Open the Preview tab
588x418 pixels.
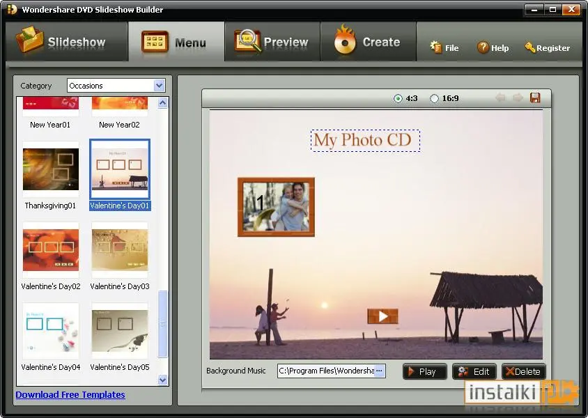point(272,41)
